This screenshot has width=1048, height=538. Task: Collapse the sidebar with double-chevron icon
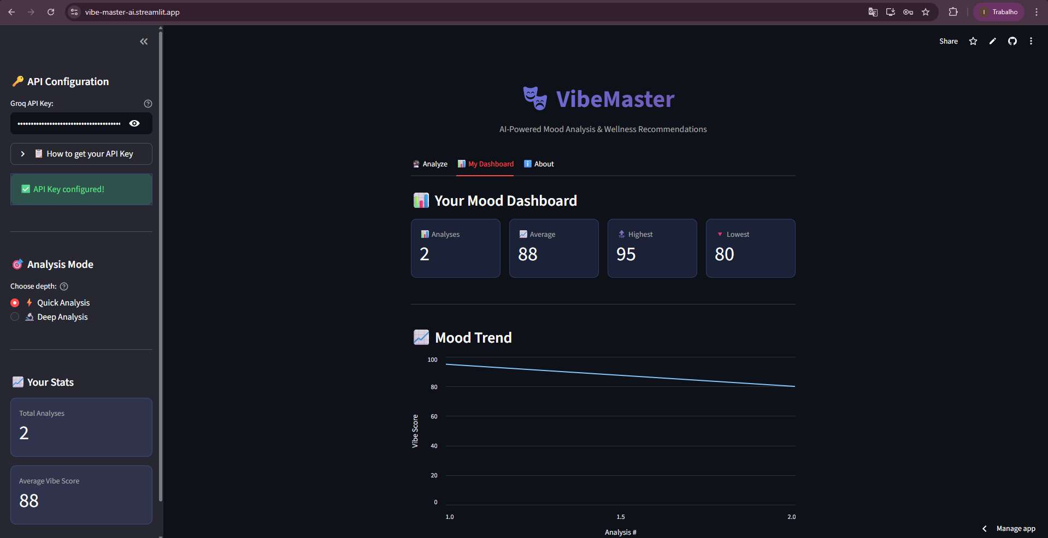click(144, 41)
